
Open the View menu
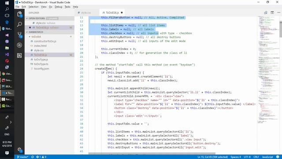pos(44,7)
